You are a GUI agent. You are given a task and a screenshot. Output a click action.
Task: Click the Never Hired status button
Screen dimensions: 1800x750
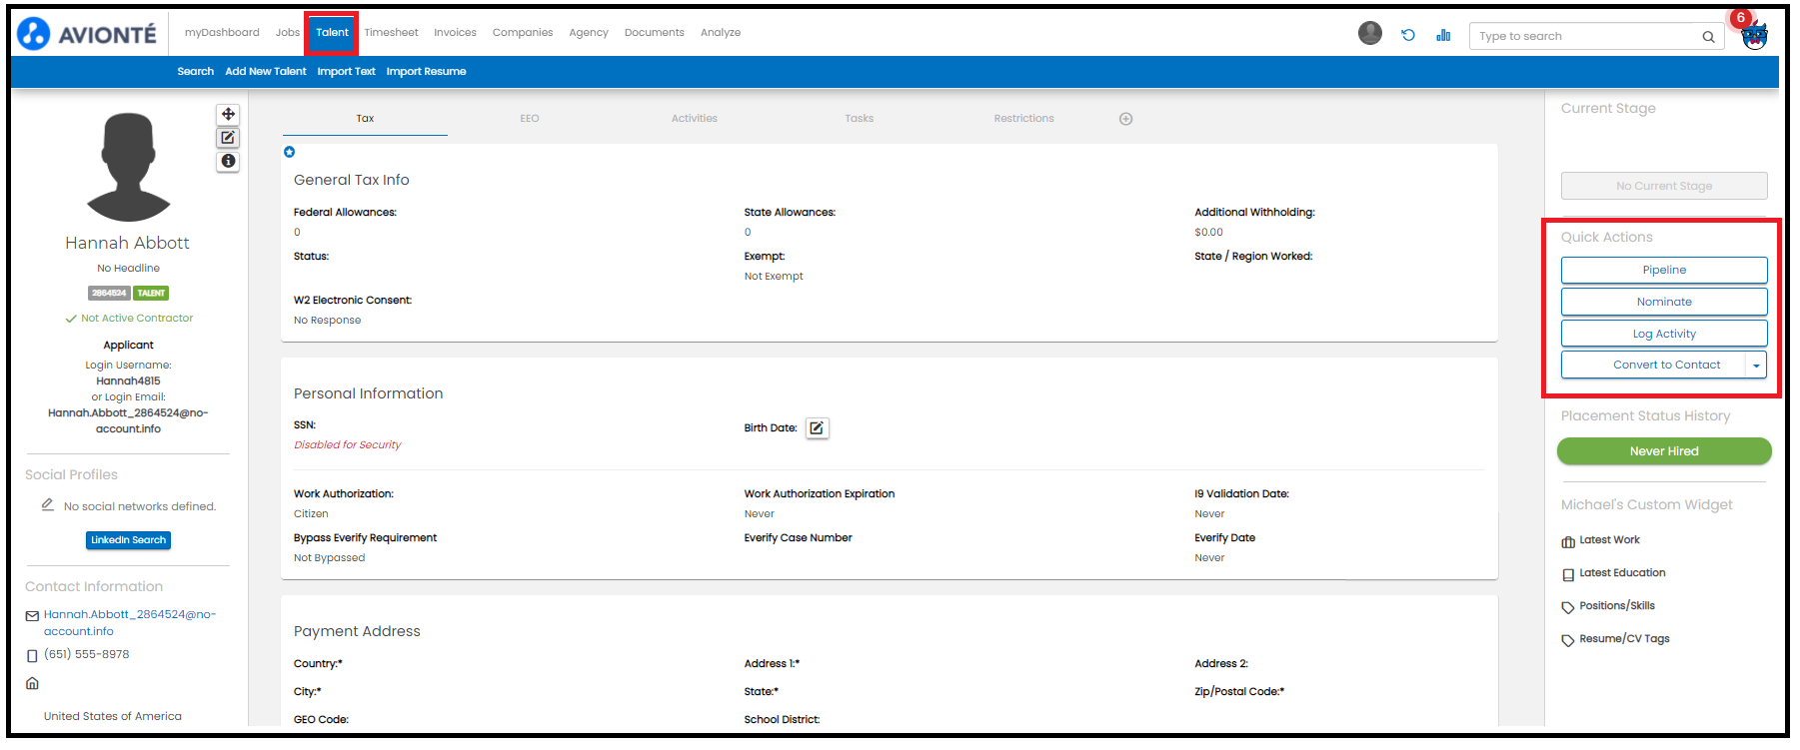click(x=1664, y=451)
